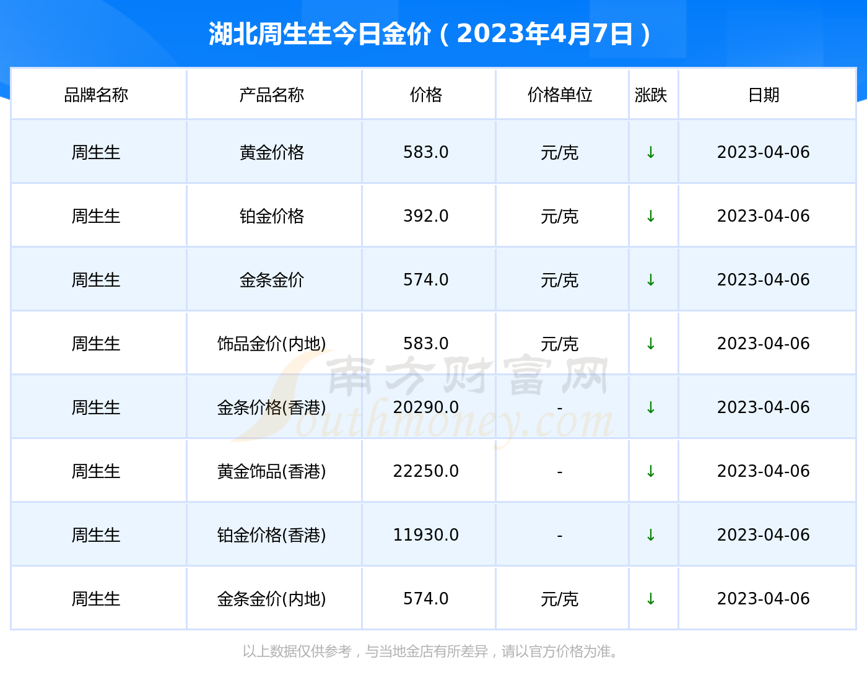
Task: Select the product name 饰品金价(内地)
Action: point(271,344)
